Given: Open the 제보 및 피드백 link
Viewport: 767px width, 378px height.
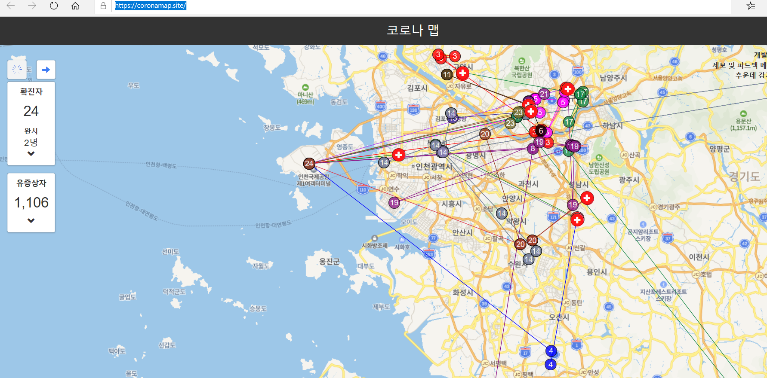Looking at the screenshot, I should (739, 65).
